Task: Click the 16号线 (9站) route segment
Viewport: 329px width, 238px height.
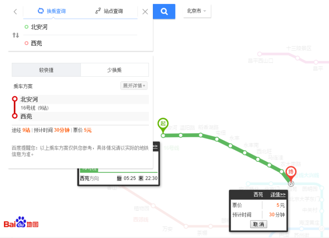Action: [35, 108]
